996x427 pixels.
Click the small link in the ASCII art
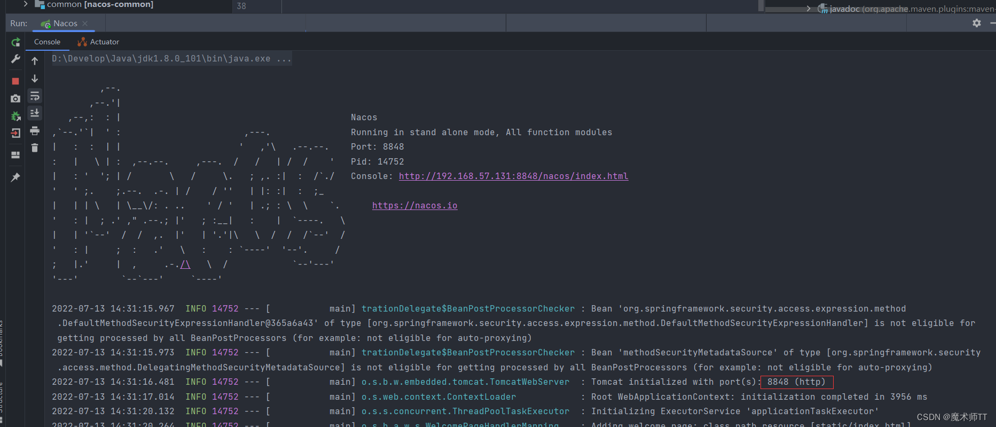point(185,264)
